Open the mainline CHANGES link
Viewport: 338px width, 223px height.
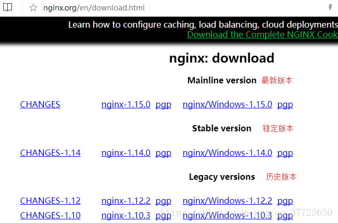point(40,104)
